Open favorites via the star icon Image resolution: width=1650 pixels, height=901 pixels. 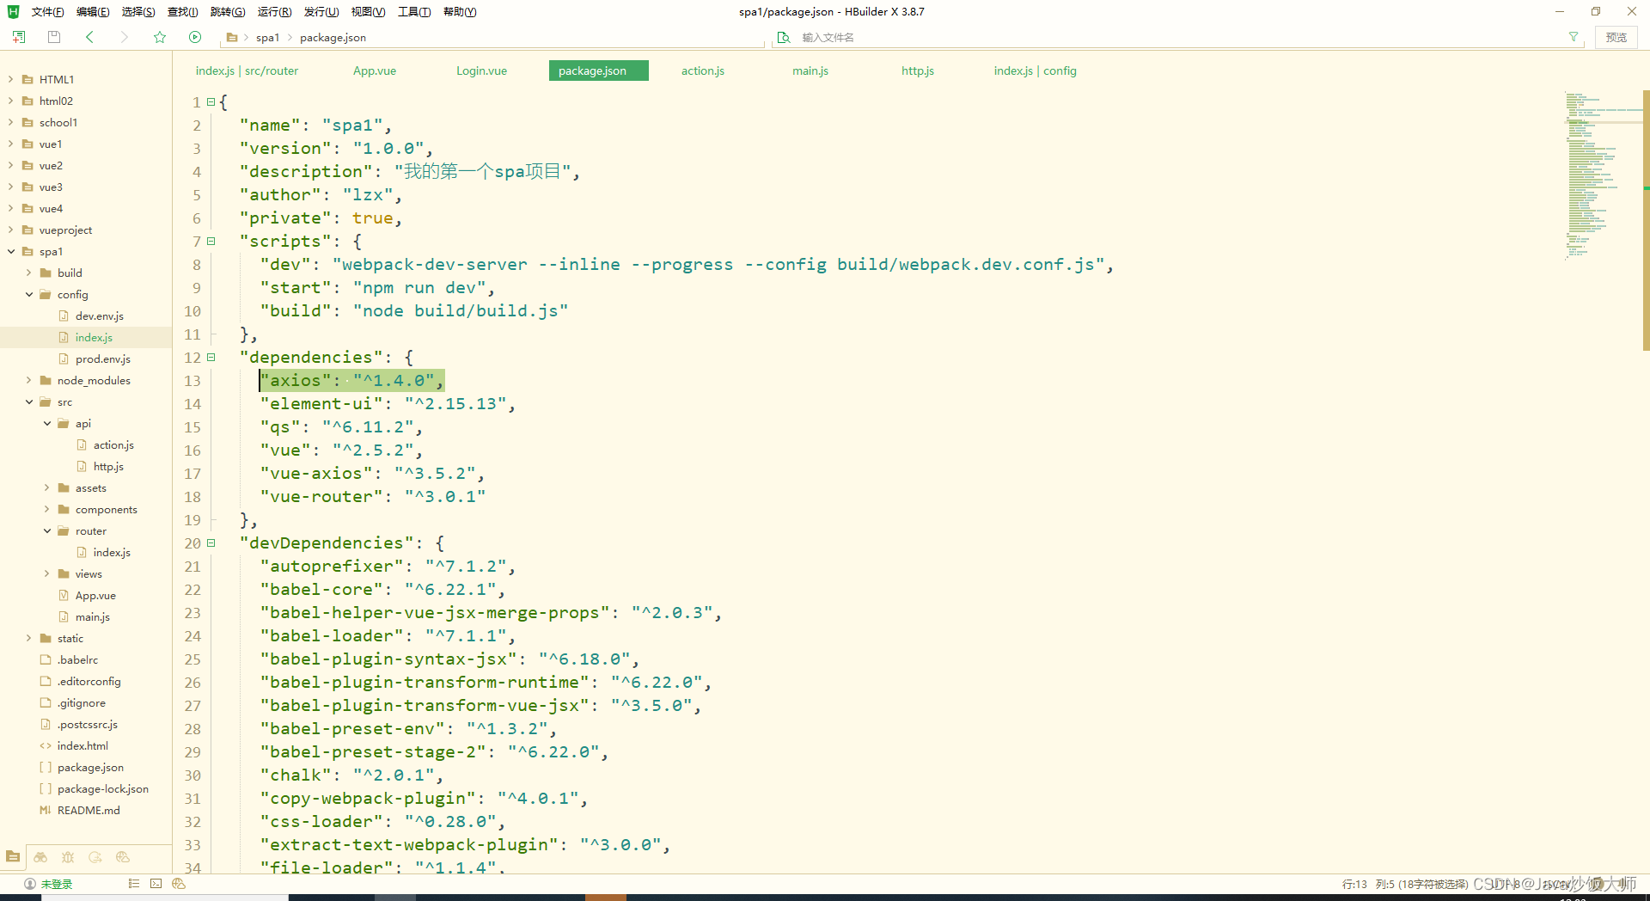pyautogui.click(x=160, y=37)
